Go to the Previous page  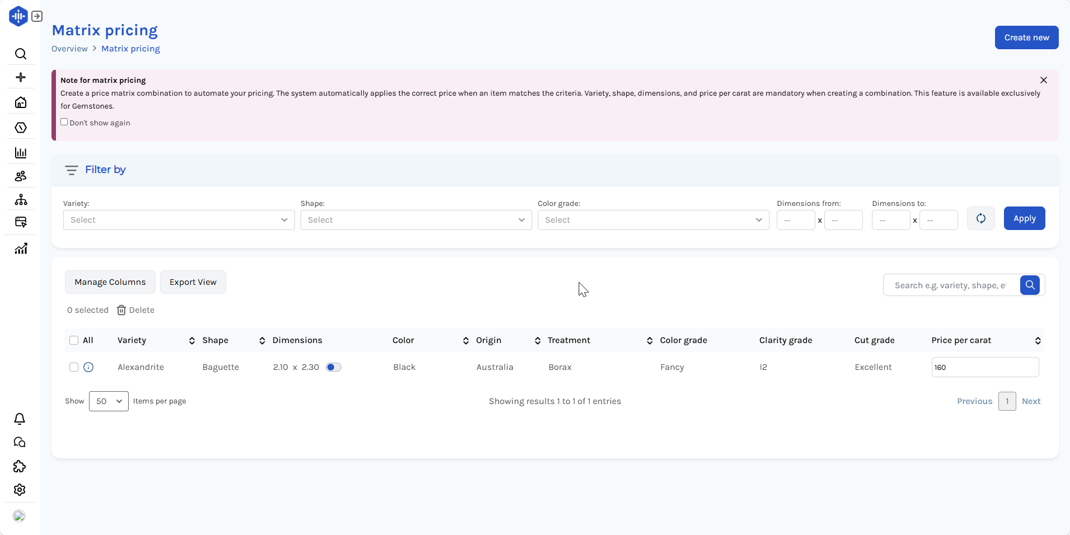click(974, 401)
